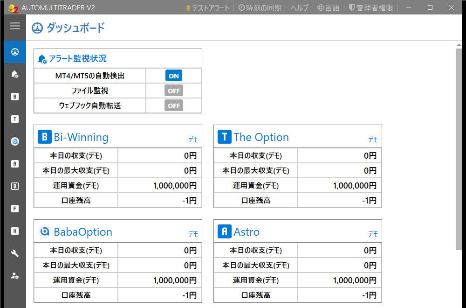Click Astro 口座残高 label
This screenshot has width=466, height=308.
point(256,295)
